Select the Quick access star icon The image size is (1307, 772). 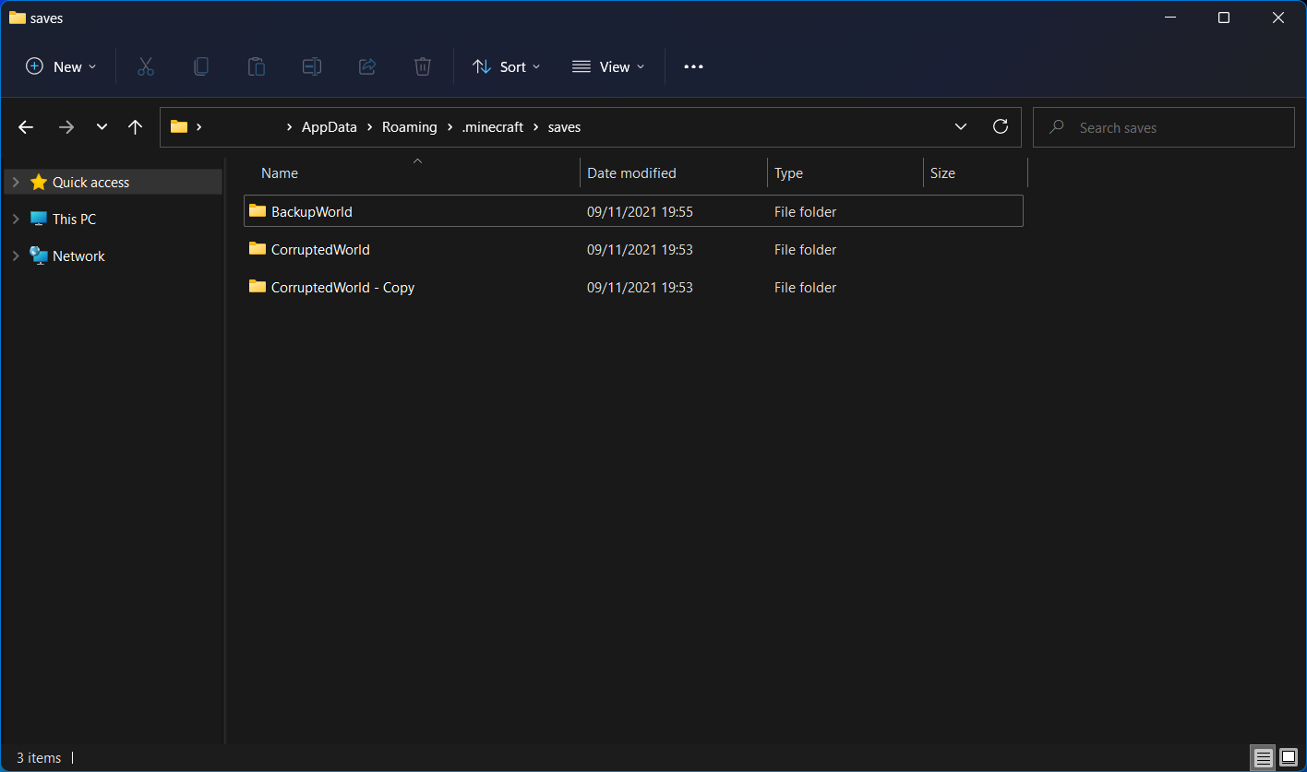39,182
